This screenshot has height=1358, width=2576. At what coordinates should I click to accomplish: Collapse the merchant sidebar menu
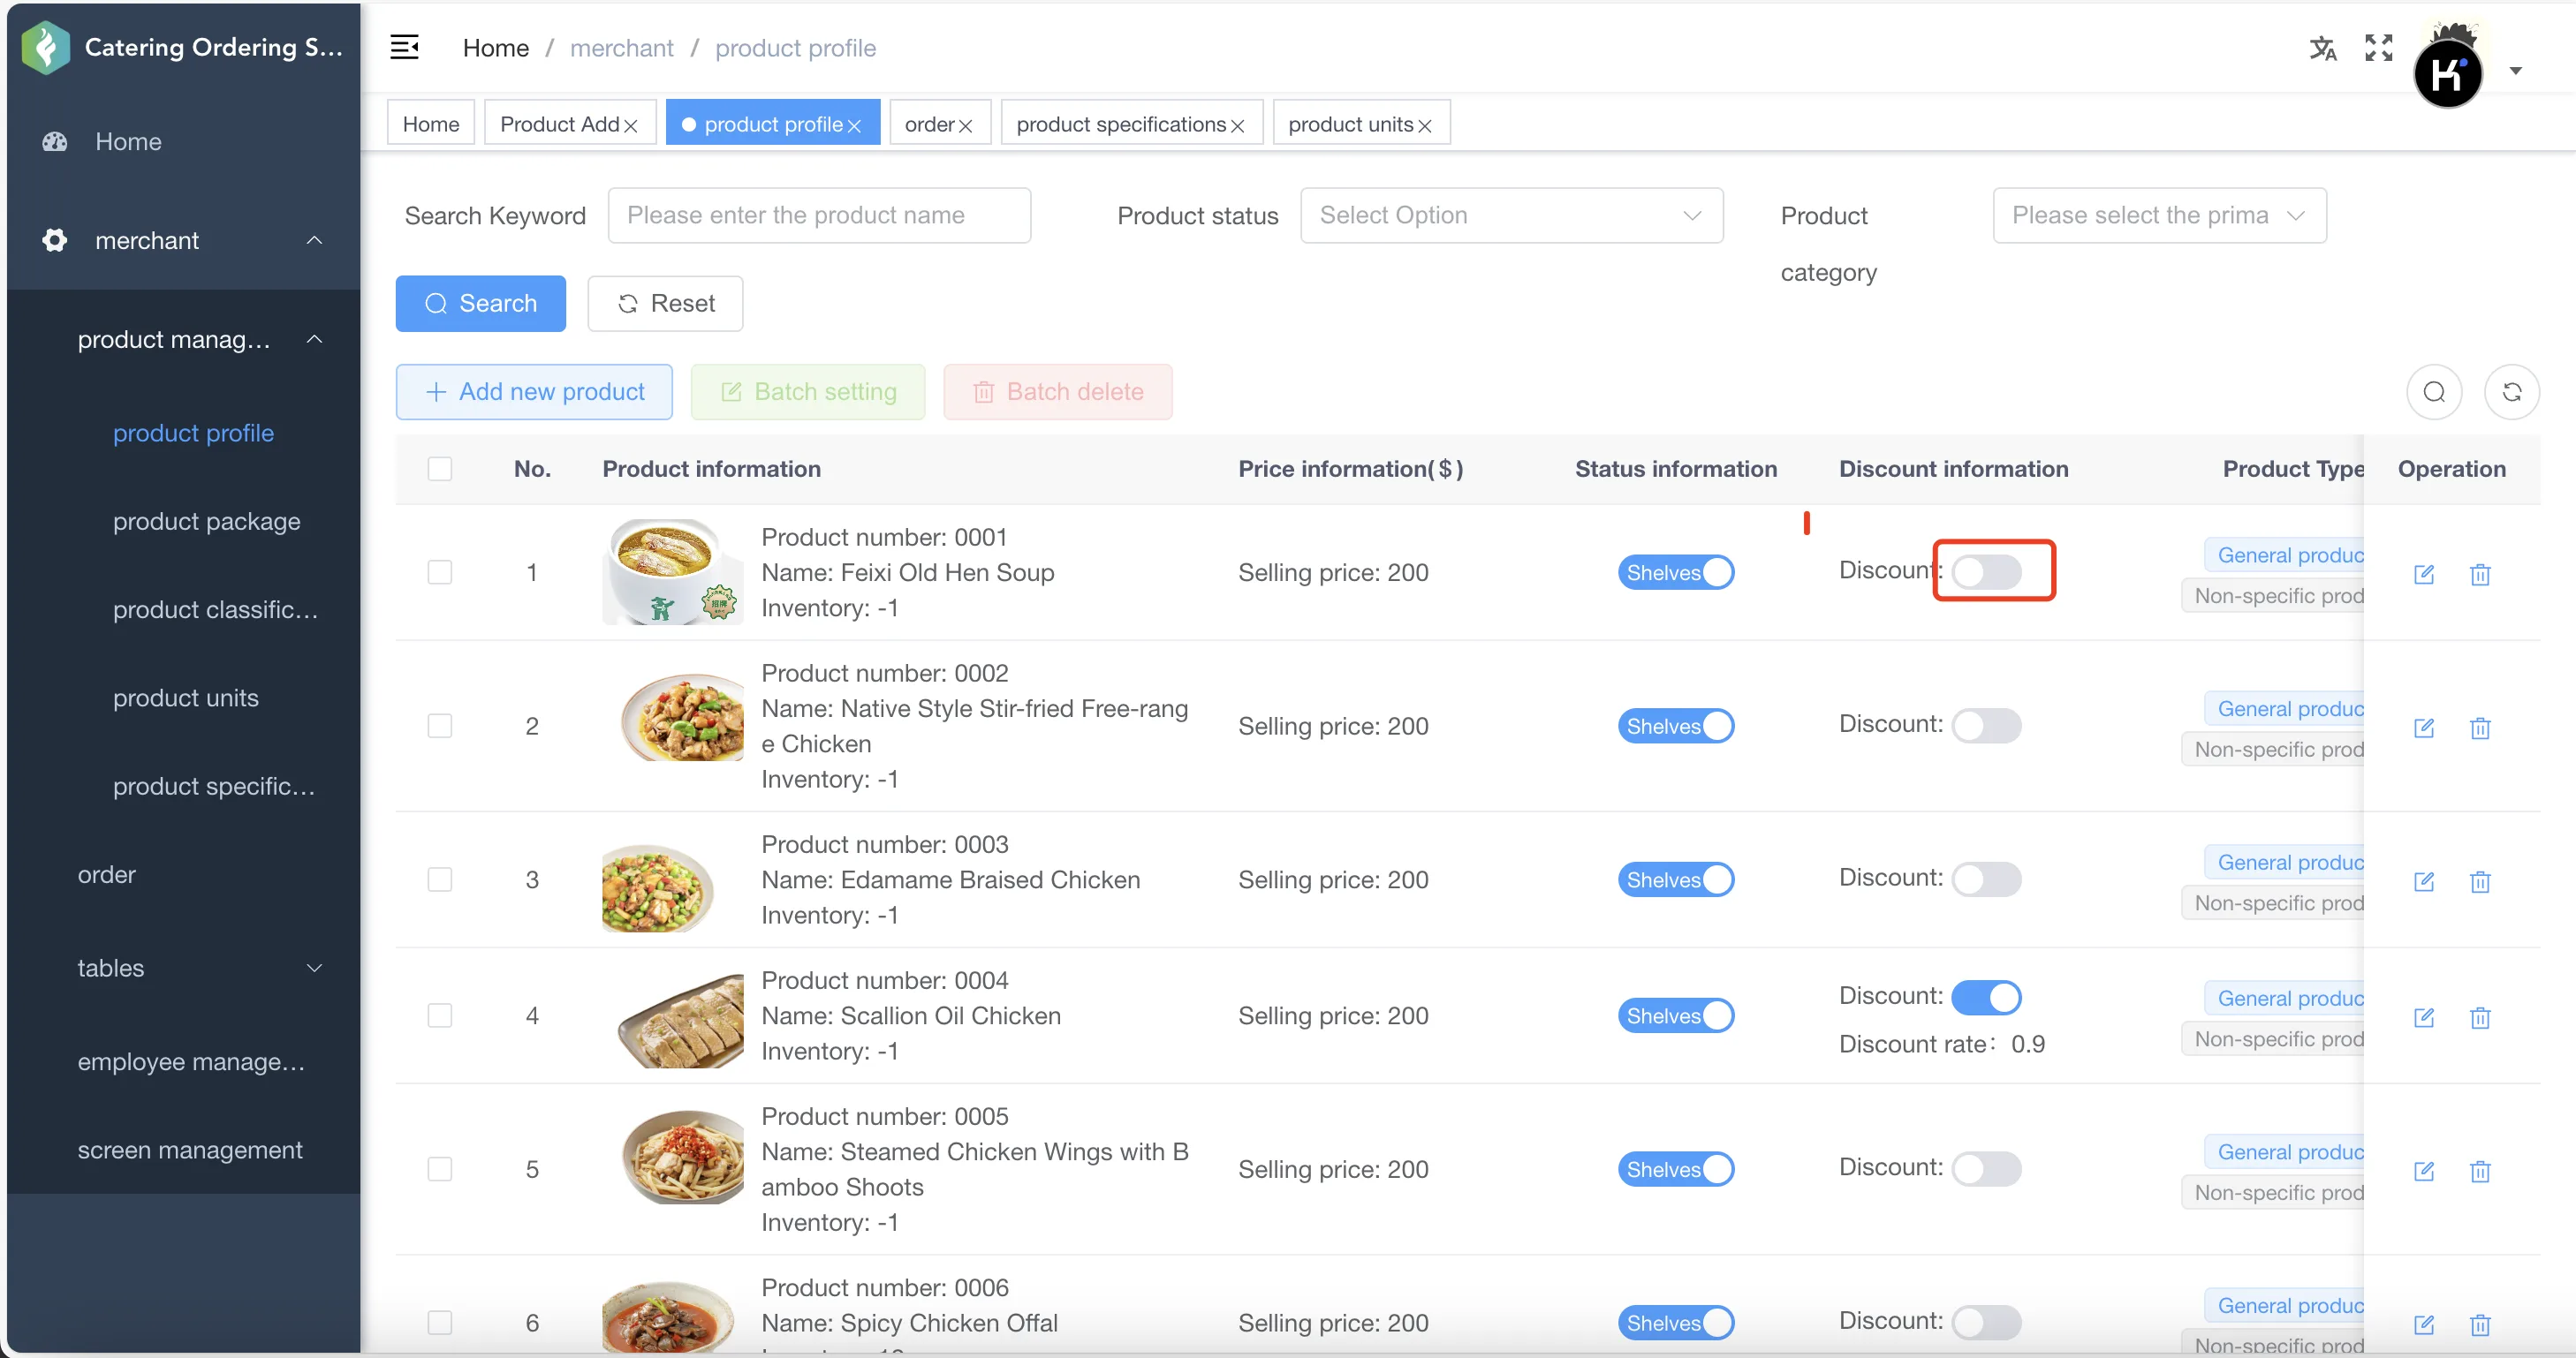pos(314,240)
